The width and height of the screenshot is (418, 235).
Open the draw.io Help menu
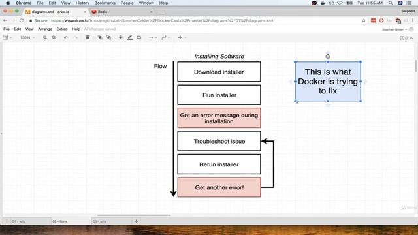(x=76, y=29)
